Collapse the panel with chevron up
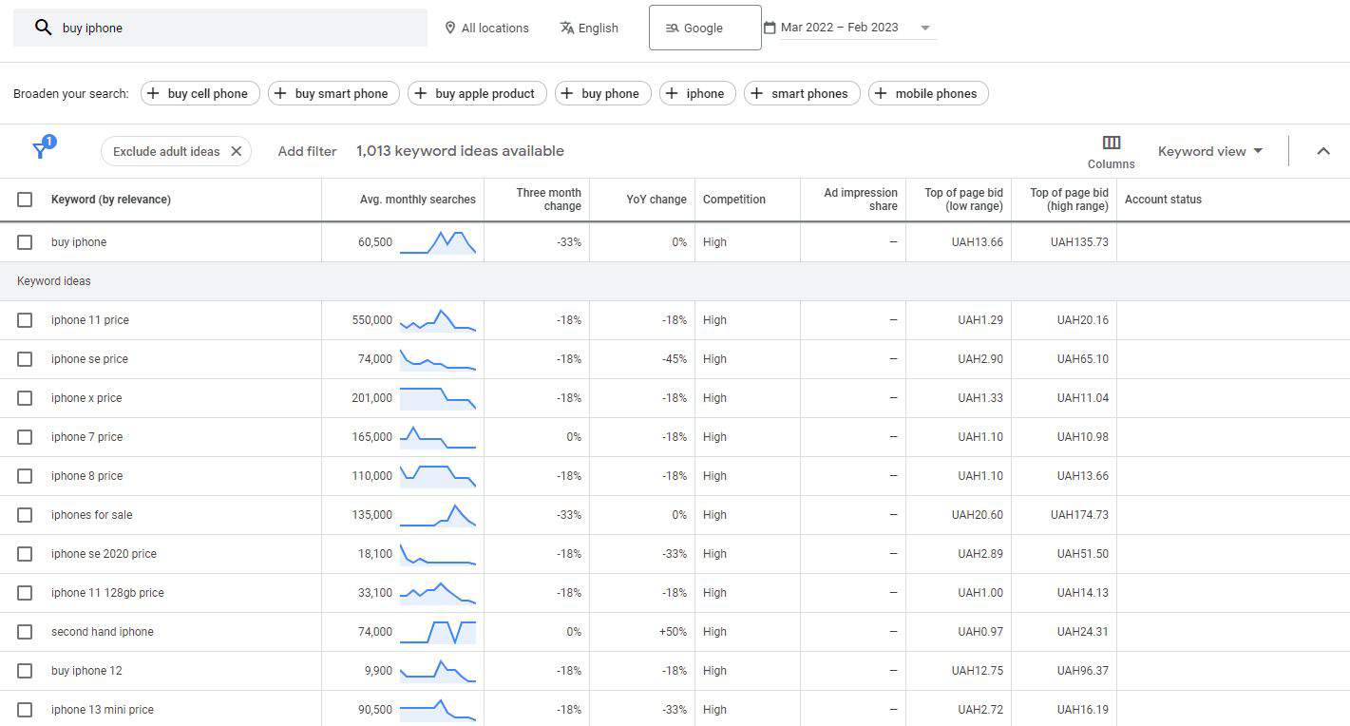The image size is (1350, 726). pos(1323,151)
